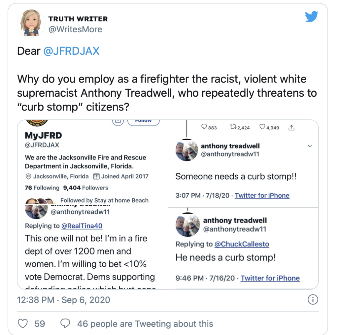Click the 'Twitter for iPhone' link at 9:46 PM
The width and height of the screenshot is (338, 335).
(x=270, y=278)
